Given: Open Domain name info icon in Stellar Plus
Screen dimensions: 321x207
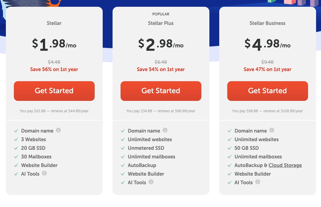Looking at the screenshot, I should pyautogui.click(x=165, y=130).
